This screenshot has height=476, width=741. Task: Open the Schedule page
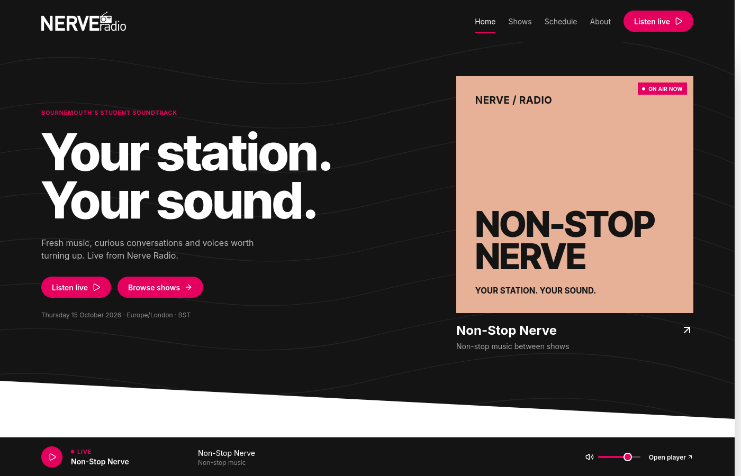pyautogui.click(x=561, y=22)
